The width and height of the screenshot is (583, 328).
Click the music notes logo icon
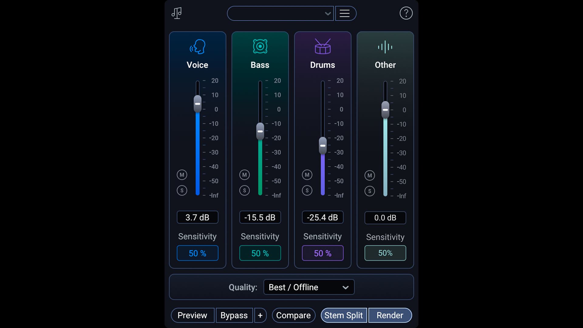click(176, 13)
